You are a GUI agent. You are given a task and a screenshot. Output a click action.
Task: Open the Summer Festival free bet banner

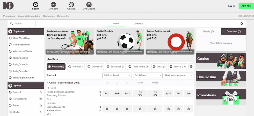(x=170, y=42)
